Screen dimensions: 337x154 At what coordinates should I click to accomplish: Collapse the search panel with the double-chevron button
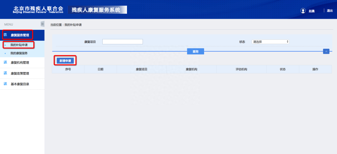coord(326,52)
